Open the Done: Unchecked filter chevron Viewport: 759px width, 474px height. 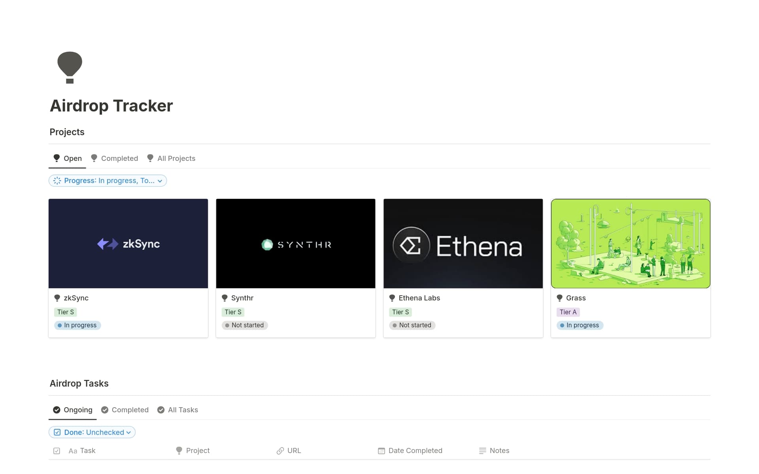coord(128,432)
